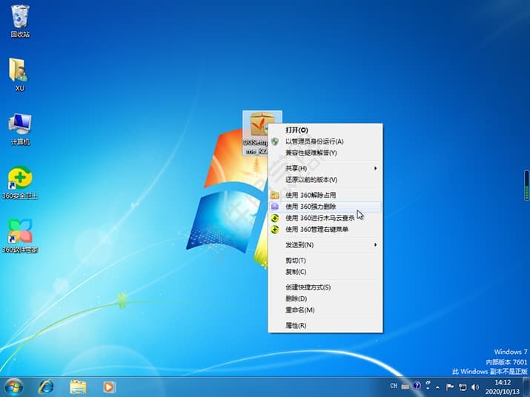
Task: Select 打开(O) in the context menu
Action: tap(297, 130)
